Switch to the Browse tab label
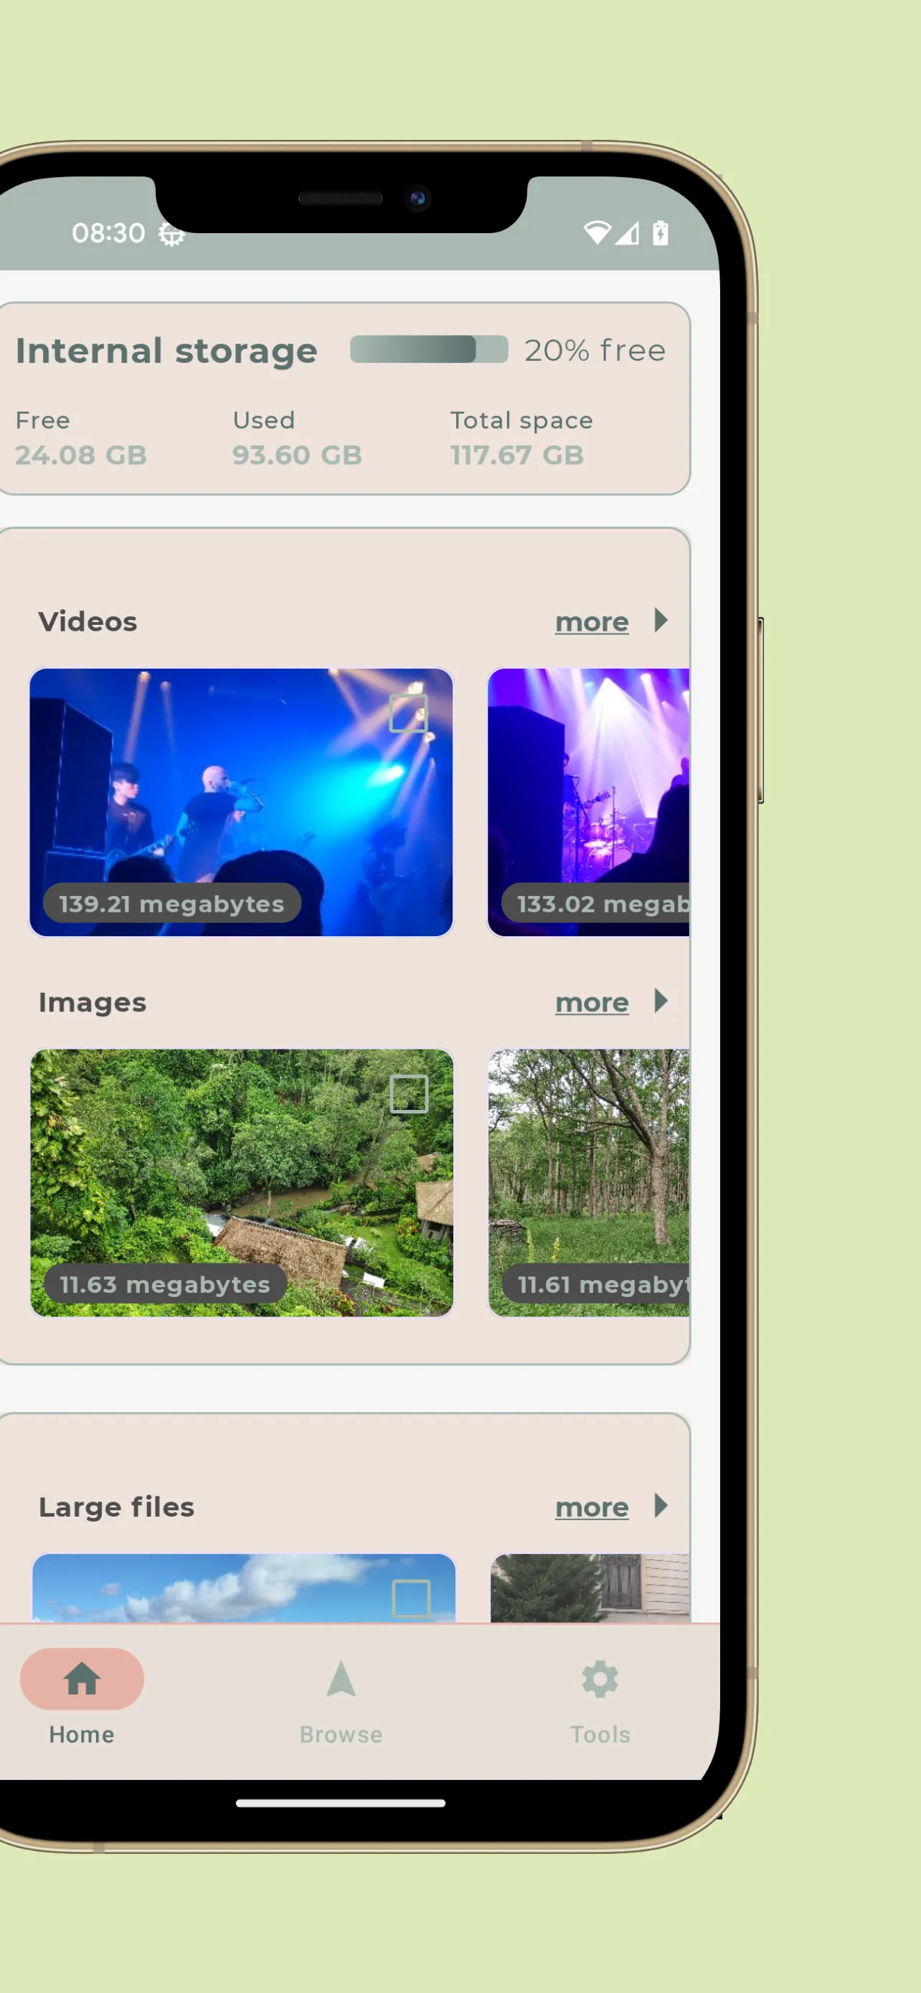This screenshot has width=921, height=1993. click(341, 1734)
